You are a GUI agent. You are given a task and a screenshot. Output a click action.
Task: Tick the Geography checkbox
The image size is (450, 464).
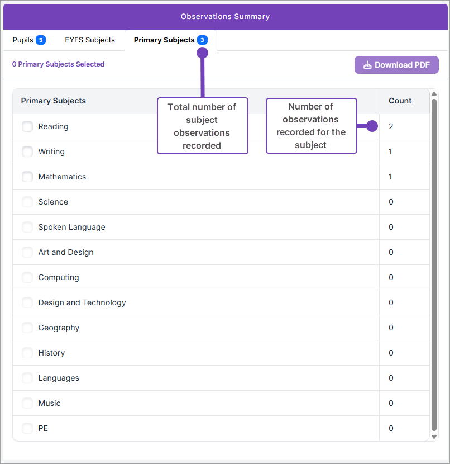(x=27, y=328)
